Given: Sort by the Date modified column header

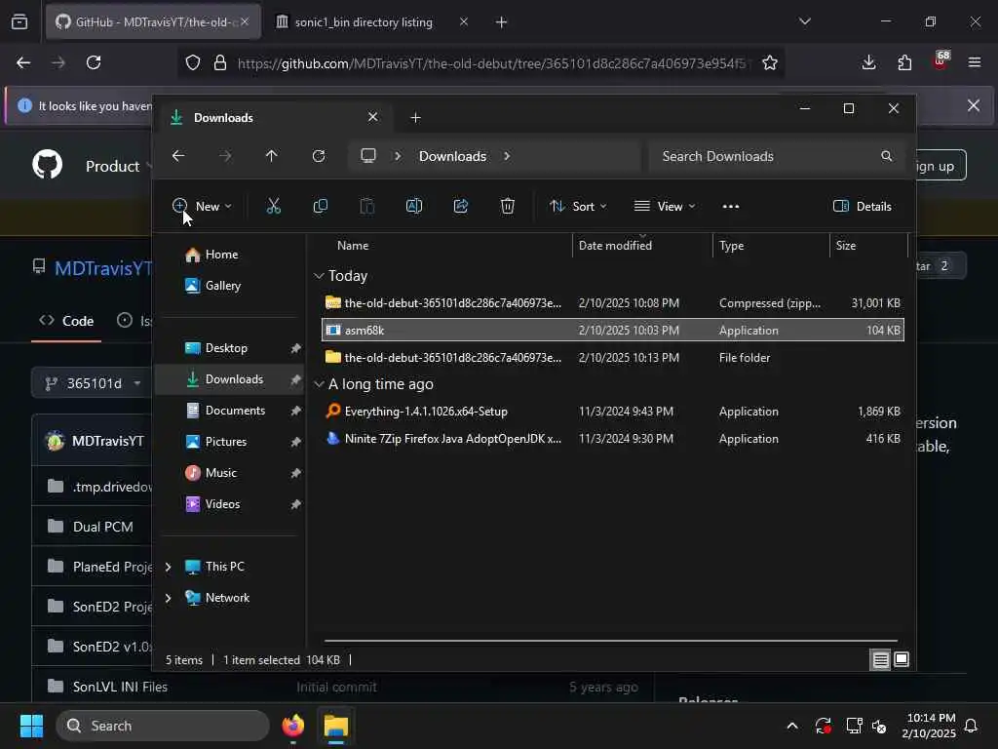Looking at the screenshot, I should pos(615,246).
